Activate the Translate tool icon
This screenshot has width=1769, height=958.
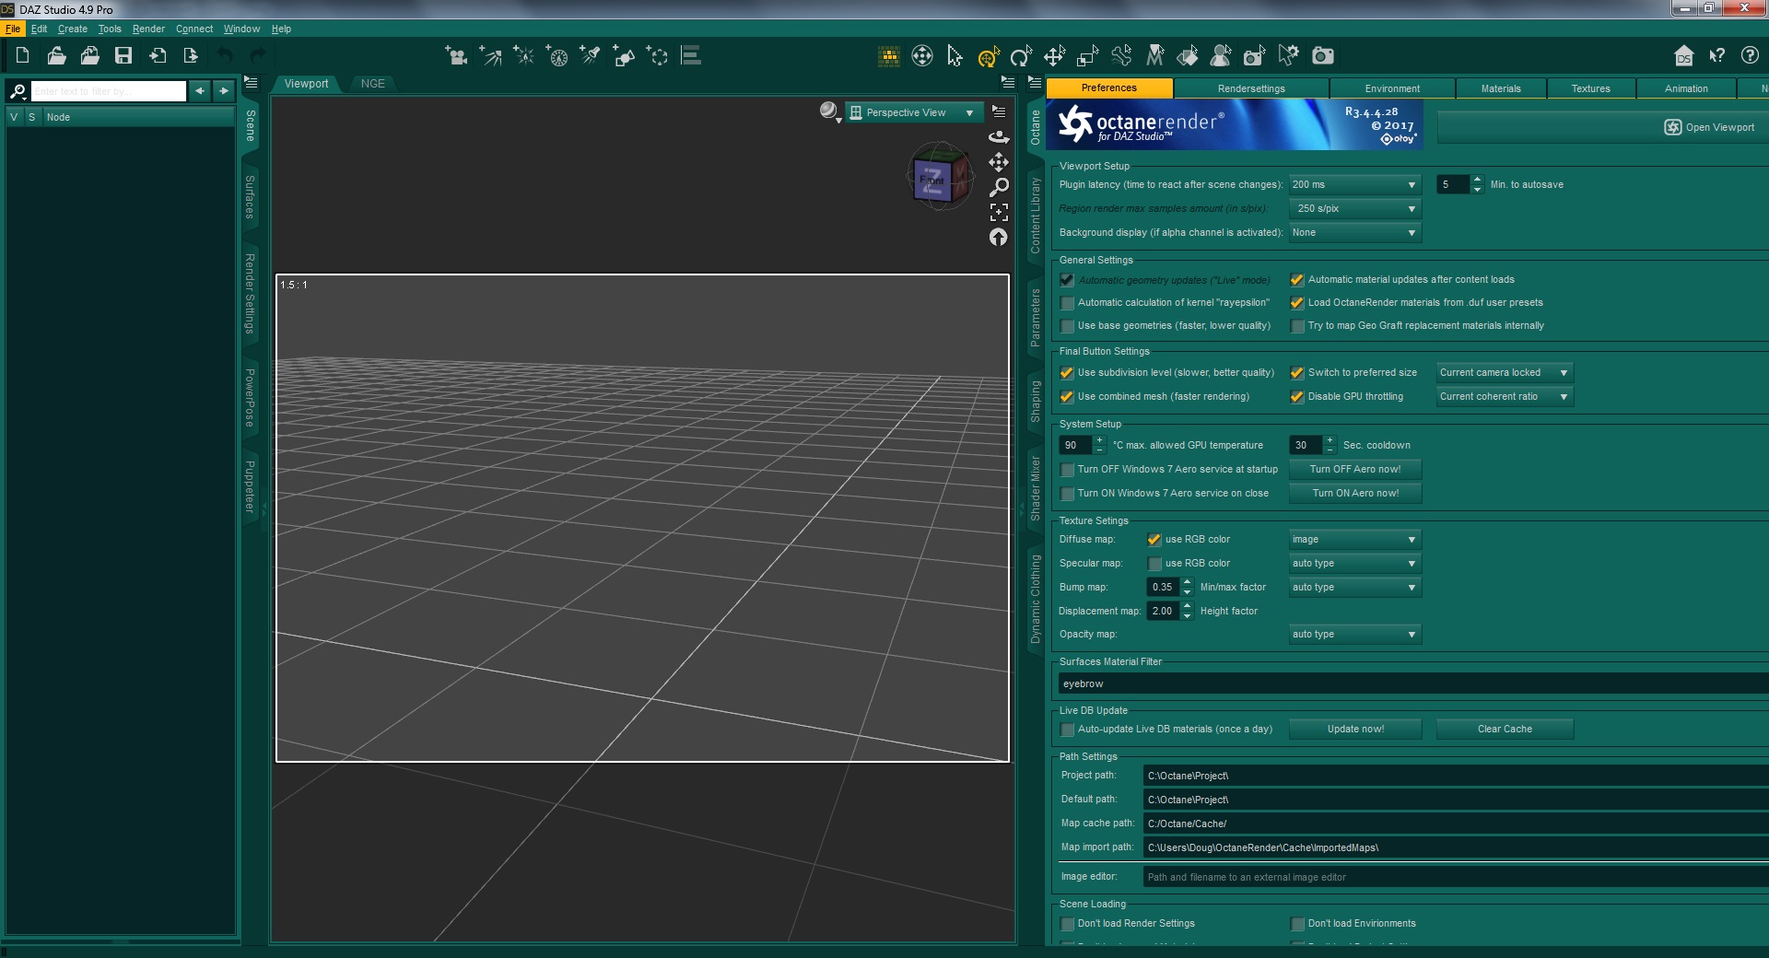coord(1054,57)
